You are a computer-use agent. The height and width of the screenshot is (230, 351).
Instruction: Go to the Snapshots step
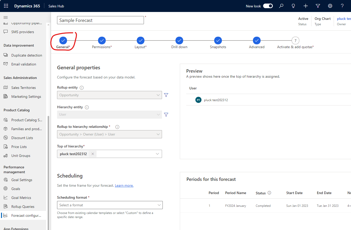click(218, 40)
